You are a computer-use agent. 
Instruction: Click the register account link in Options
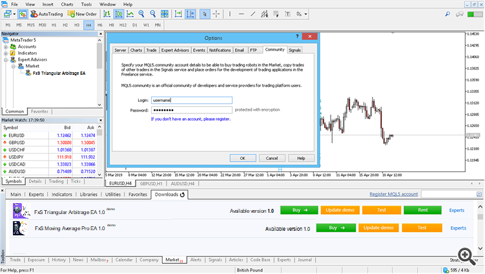(x=191, y=119)
